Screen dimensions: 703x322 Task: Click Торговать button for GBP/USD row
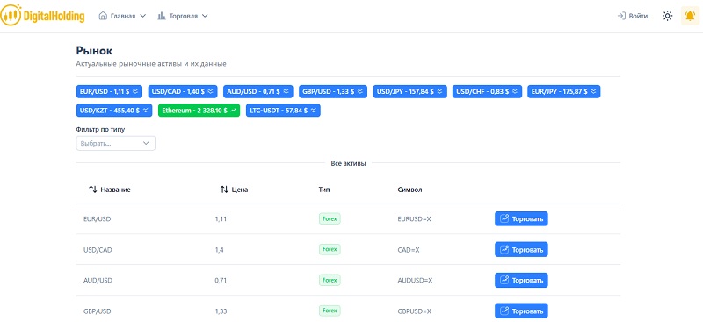(521, 311)
